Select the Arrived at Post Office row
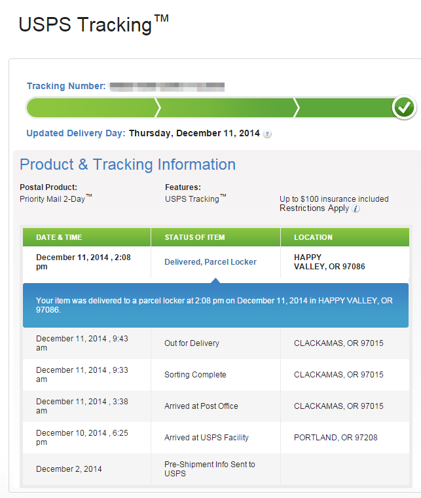The image size is (421, 498). coord(215,406)
